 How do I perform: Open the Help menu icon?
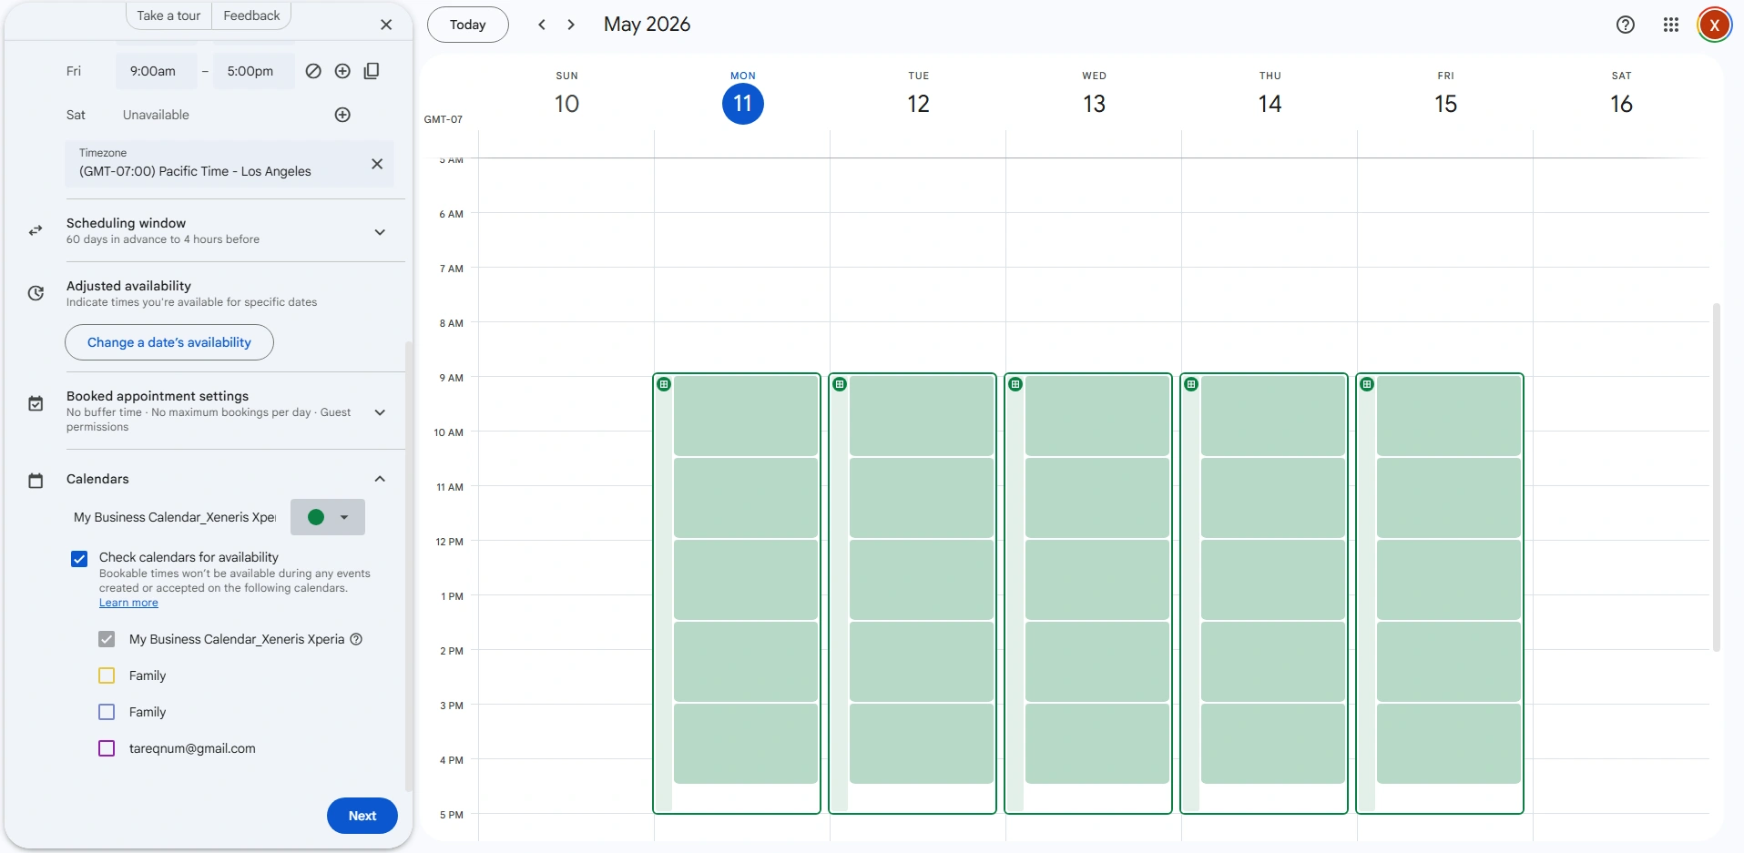click(x=1626, y=25)
